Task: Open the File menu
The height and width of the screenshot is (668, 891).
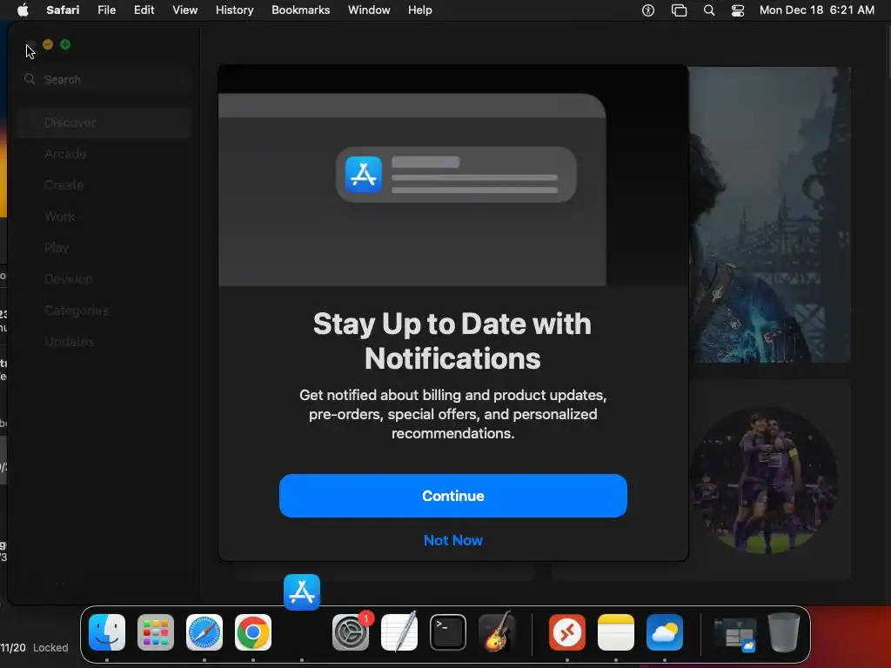Action: [106, 10]
